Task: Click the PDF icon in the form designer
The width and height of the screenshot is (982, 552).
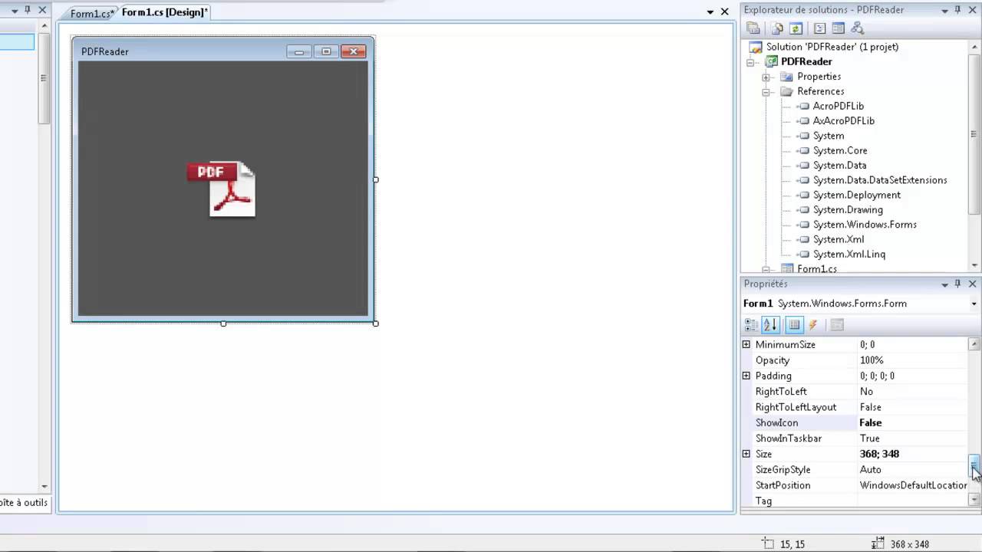Action: [222, 189]
